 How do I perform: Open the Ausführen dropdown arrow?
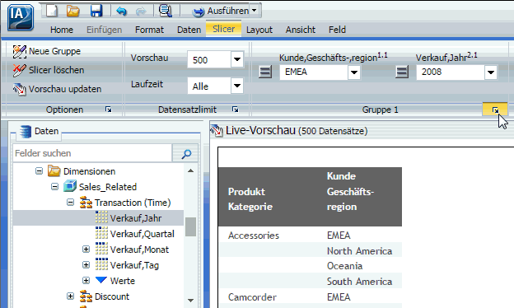[x=255, y=11]
